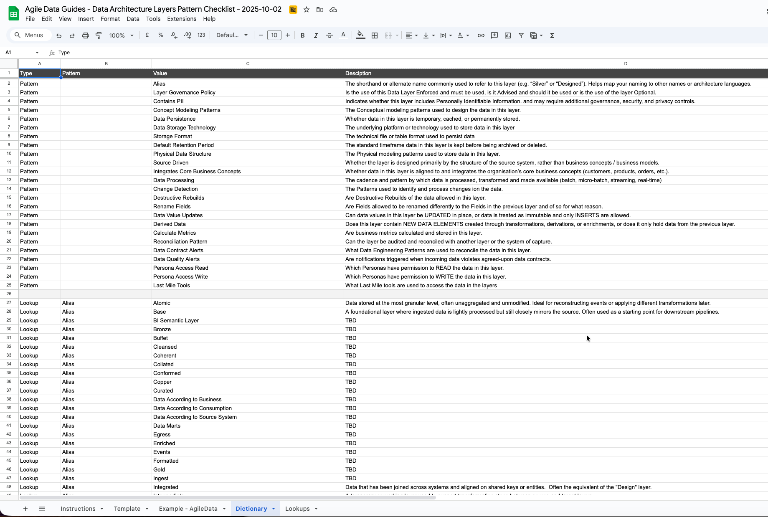Increase font size with plus button
The width and height of the screenshot is (768, 517).
tap(288, 35)
